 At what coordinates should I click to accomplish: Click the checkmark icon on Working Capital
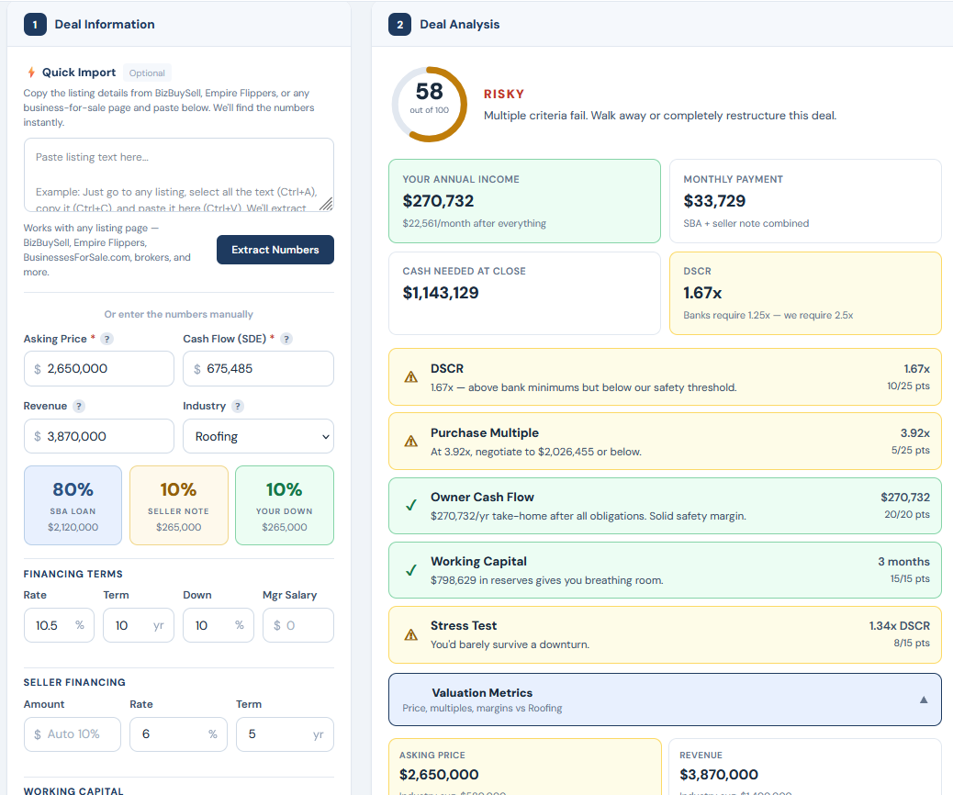click(410, 569)
